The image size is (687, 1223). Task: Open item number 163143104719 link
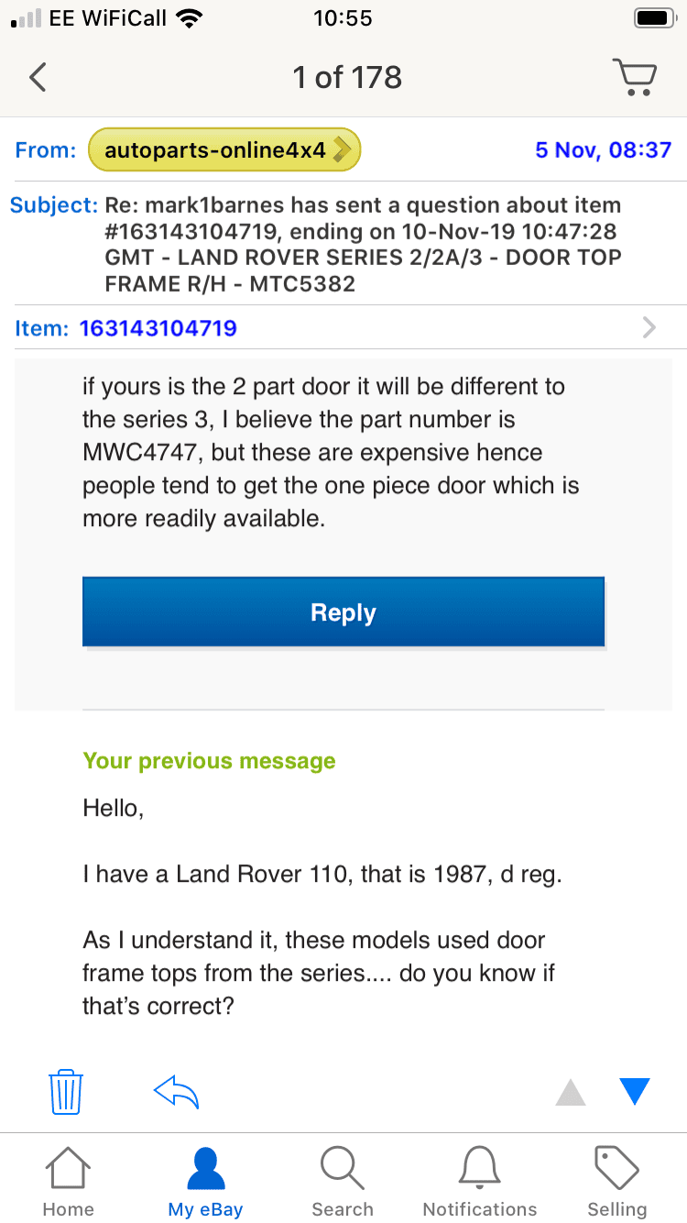point(158,327)
